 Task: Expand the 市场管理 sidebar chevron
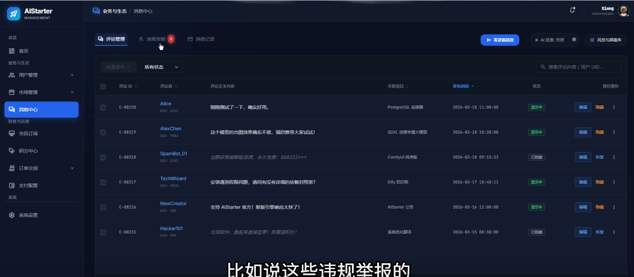72,92
